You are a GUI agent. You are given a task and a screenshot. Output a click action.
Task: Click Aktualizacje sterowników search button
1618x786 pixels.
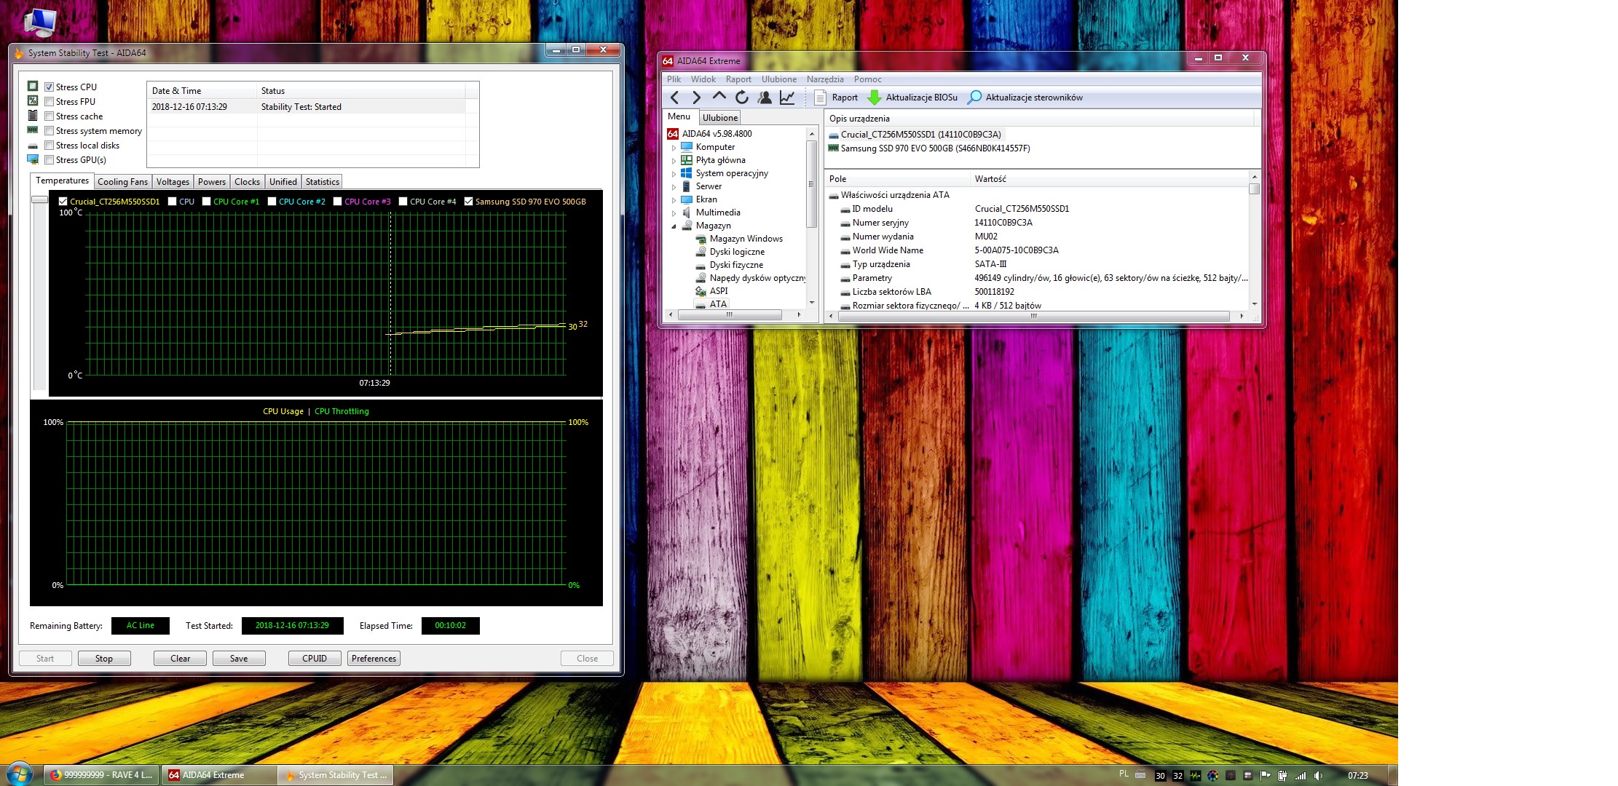tap(1025, 98)
